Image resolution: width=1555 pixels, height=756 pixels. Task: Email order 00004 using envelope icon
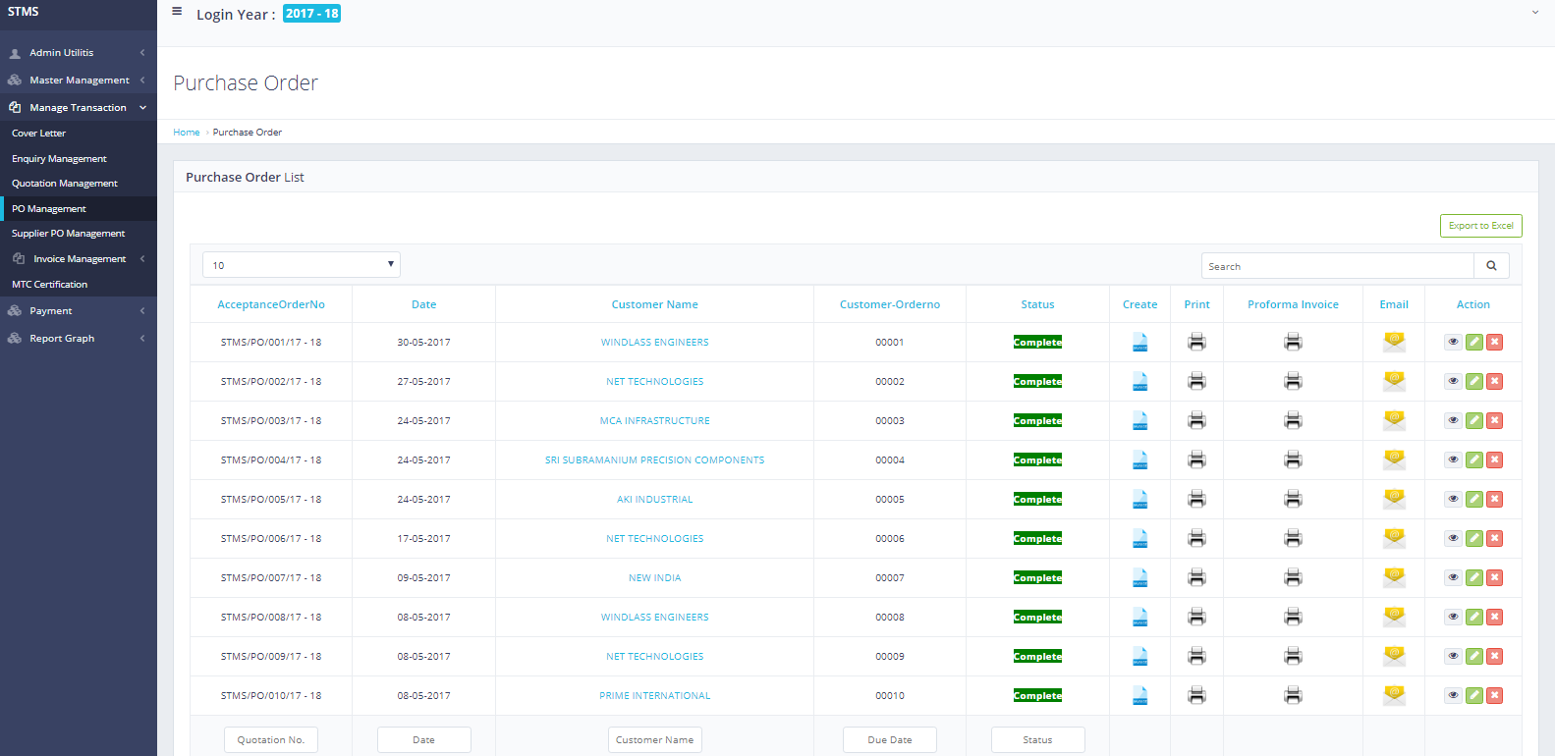pos(1393,459)
